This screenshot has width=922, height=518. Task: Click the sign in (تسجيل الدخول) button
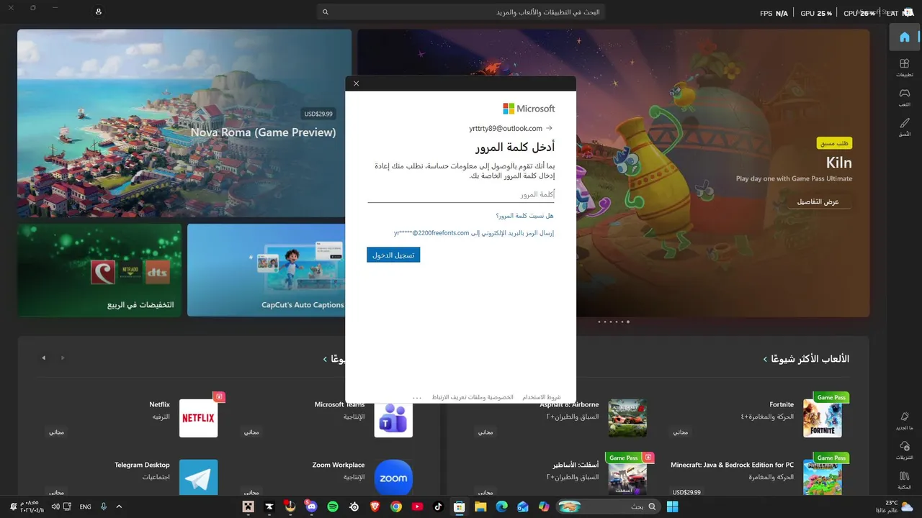pos(393,255)
